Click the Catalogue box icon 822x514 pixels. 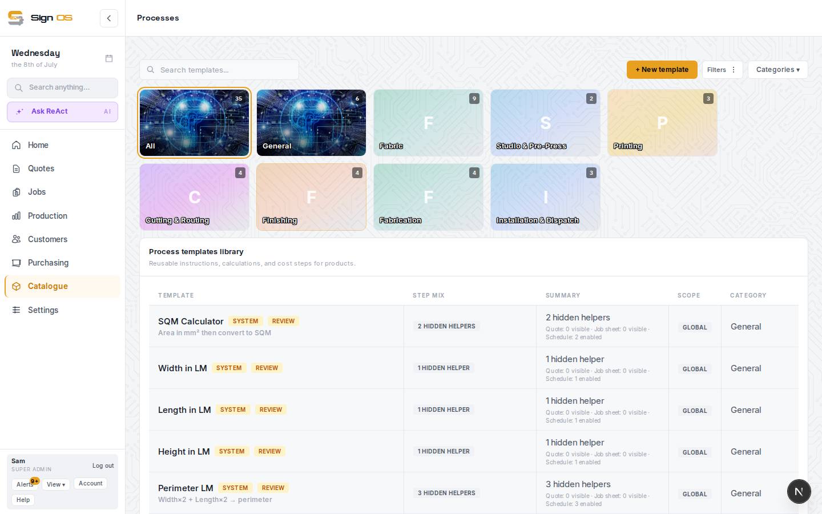(17, 286)
